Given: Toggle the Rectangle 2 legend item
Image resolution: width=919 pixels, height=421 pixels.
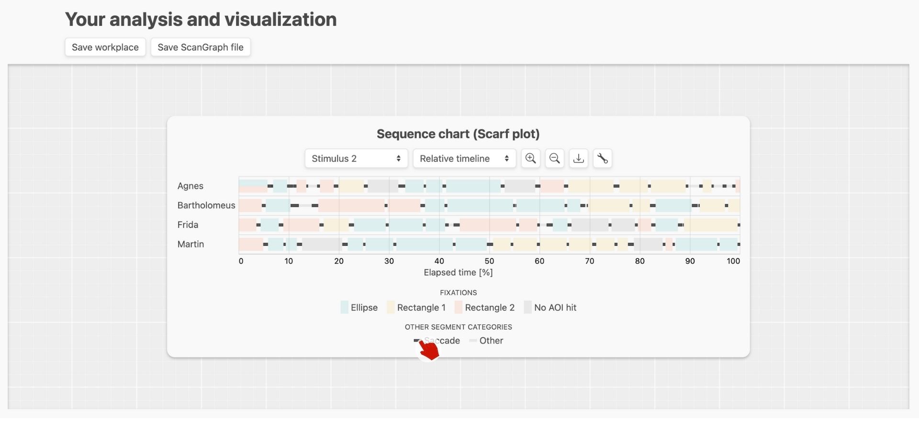Looking at the screenshot, I should click(x=484, y=308).
